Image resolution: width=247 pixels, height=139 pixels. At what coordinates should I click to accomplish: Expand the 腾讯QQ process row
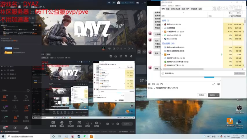click(162, 24)
